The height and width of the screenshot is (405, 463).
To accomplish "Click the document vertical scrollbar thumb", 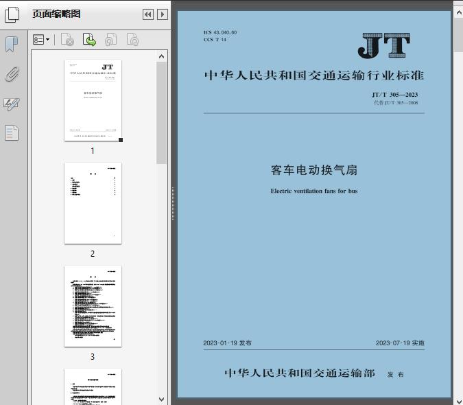I will (459, 35).
